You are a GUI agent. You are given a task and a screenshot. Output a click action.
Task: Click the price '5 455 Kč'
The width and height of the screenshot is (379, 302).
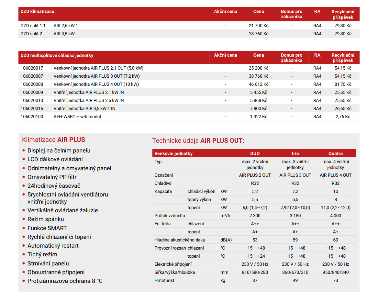(x=259, y=92)
